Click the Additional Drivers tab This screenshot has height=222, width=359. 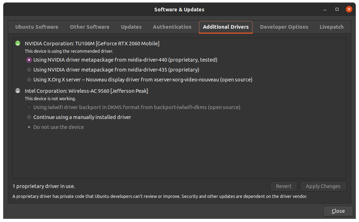coord(226,27)
